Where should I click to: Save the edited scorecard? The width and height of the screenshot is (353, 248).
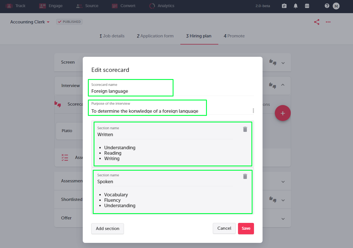point(246,228)
